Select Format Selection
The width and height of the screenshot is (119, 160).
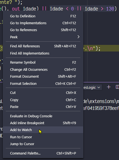pos(43,83)
